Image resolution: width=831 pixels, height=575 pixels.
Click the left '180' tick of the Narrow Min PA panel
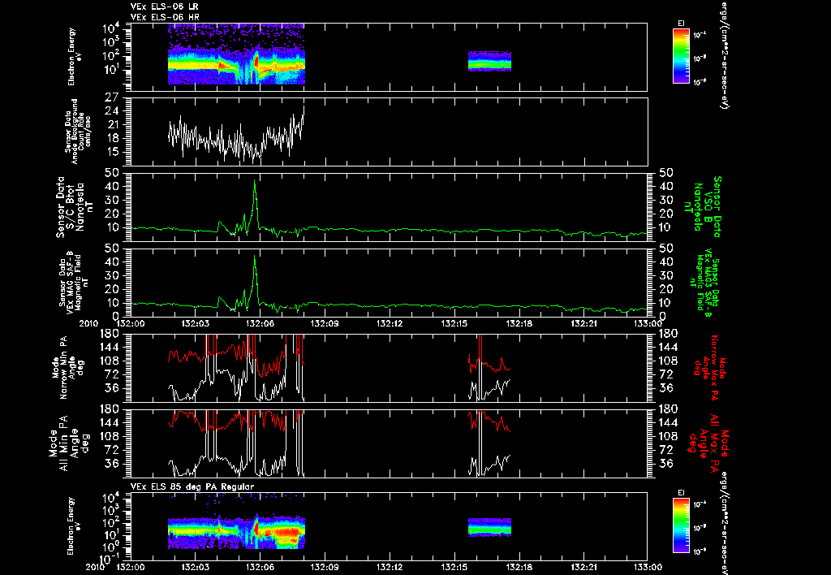pos(109,334)
